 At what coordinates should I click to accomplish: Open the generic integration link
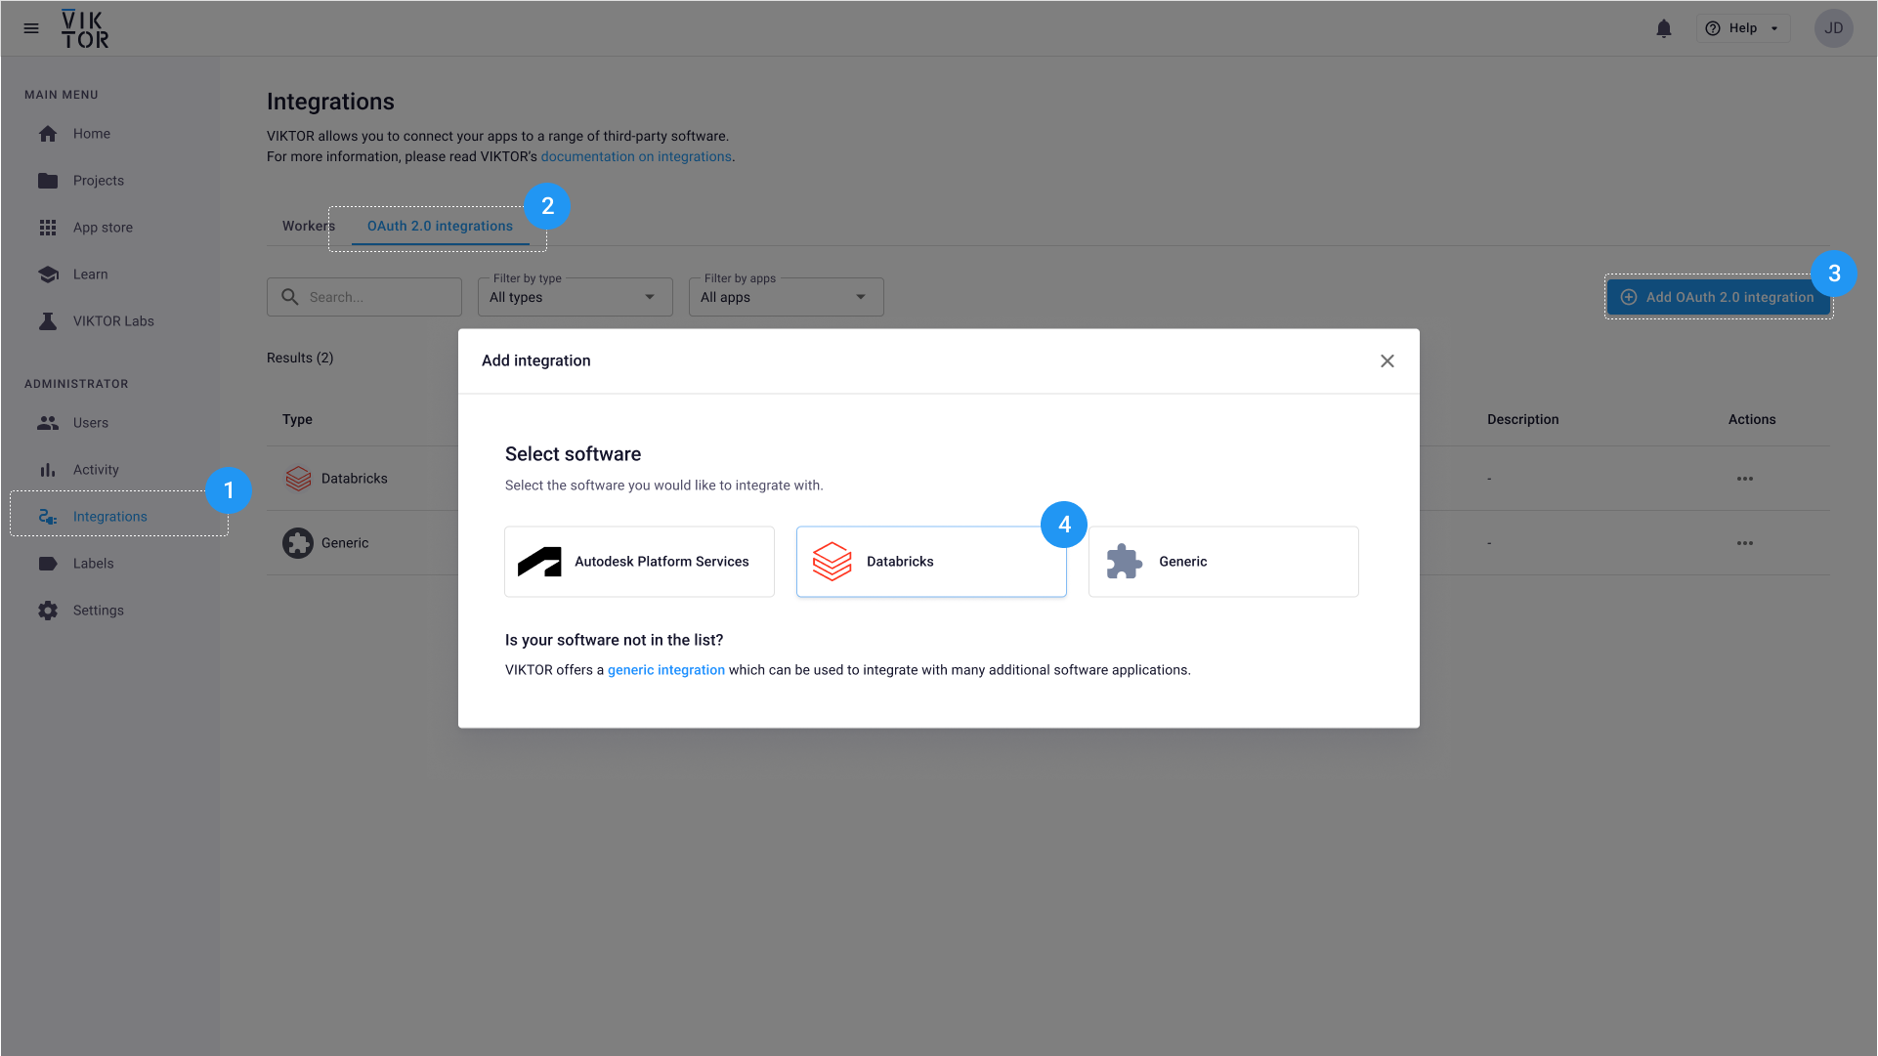point(665,670)
